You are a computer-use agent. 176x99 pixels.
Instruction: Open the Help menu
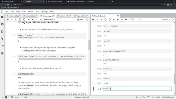[x=52, y=12]
